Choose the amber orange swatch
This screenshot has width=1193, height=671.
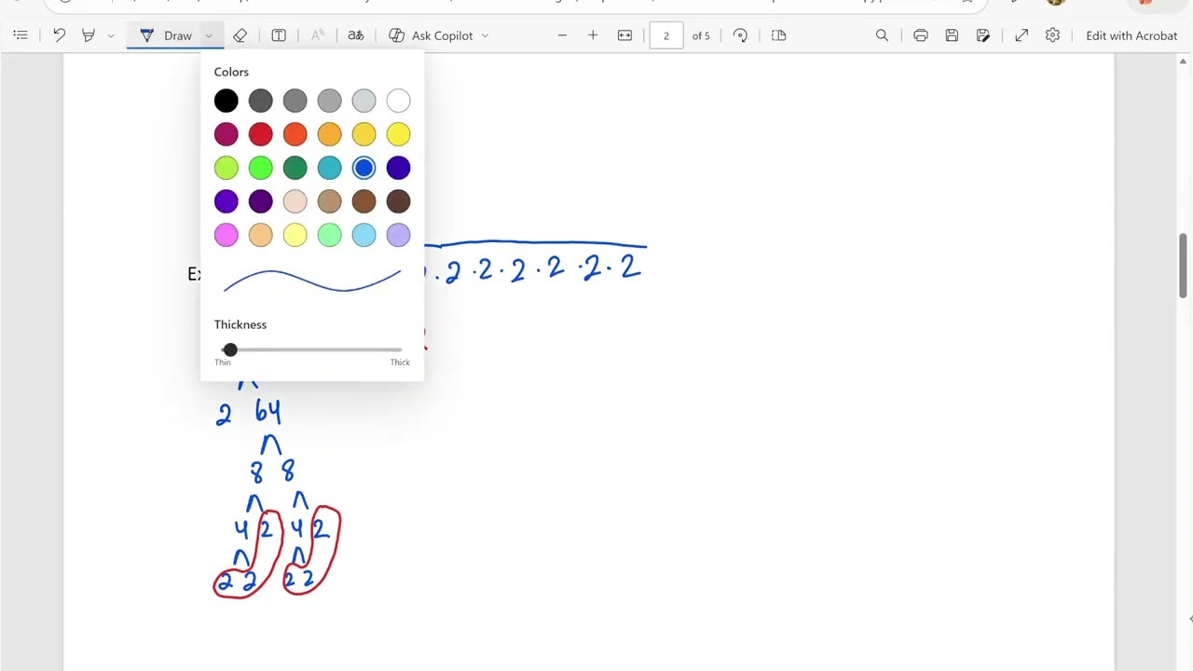pos(329,134)
